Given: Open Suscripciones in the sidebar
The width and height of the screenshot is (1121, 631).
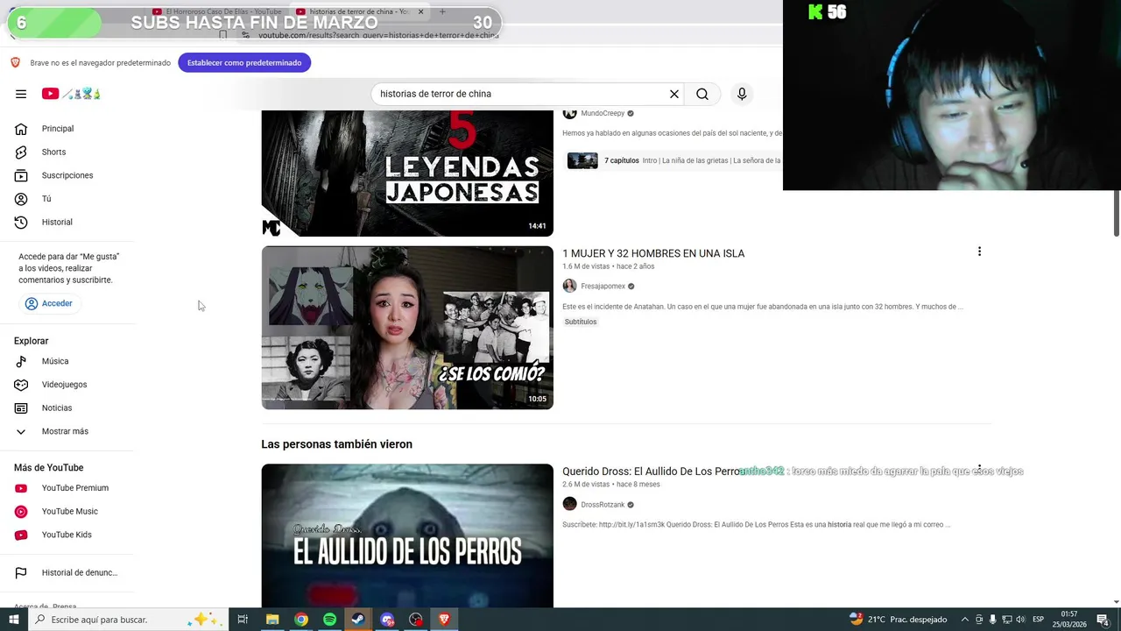Looking at the screenshot, I should coord(68,175).
